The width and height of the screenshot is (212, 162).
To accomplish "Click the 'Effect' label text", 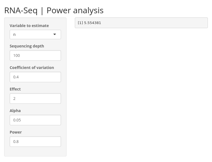I will point(15,89).
